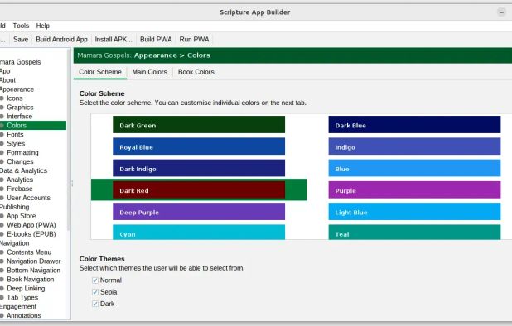Select the Publishing tree node
Screen dimensions: 512x326
pyautogui.click(x=15, y=207)
